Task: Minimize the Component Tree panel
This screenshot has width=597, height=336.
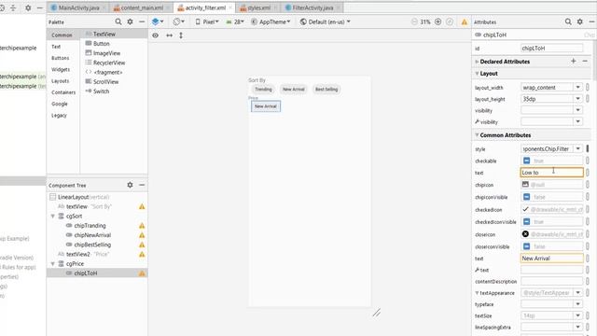Action: 142,185
